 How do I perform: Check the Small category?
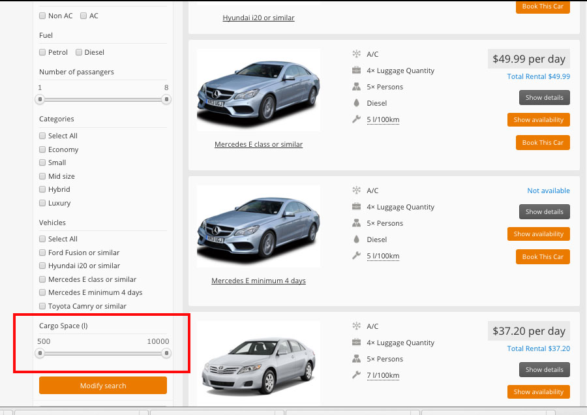[x=42, y=162]
